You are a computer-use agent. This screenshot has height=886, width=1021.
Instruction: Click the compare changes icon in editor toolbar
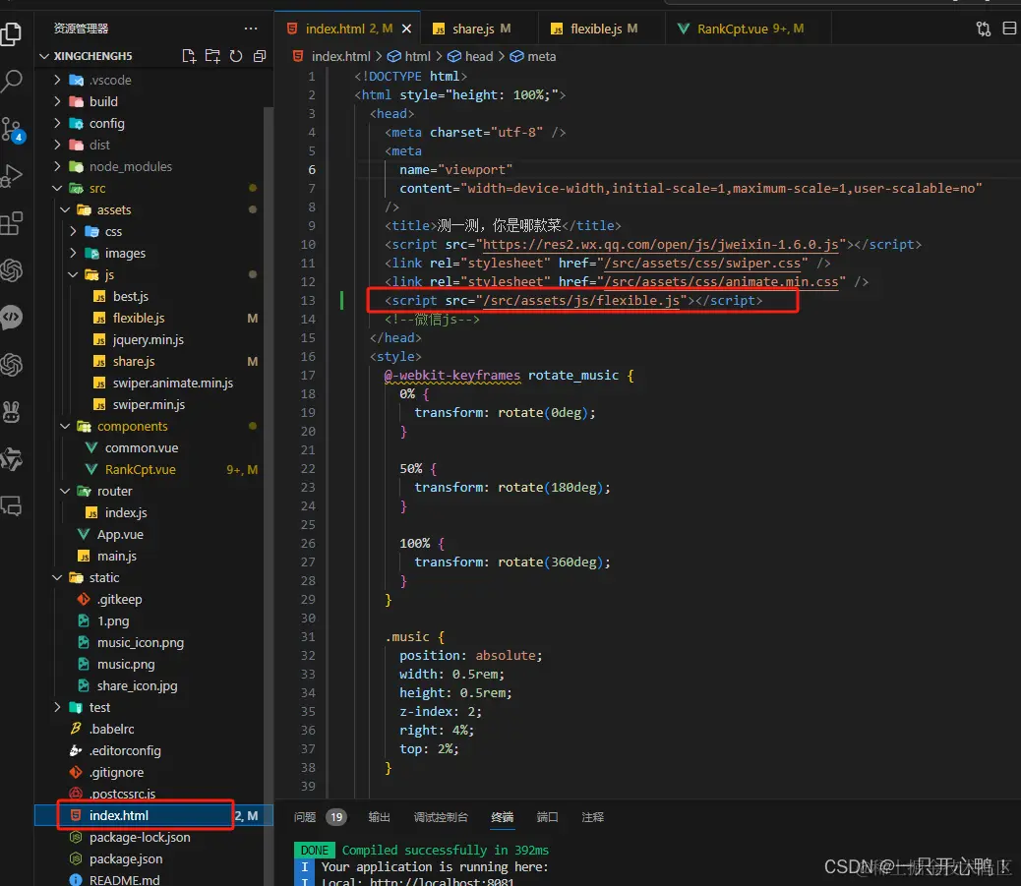pos(984,29)
